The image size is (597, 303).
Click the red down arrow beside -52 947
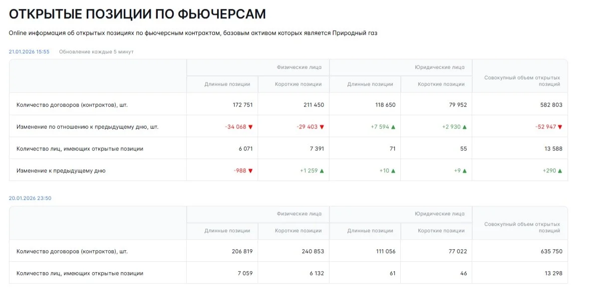click(560, 127)
